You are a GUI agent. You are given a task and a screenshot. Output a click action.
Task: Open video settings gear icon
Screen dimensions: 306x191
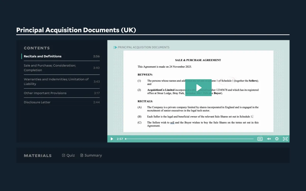click(x=277, y=139)
